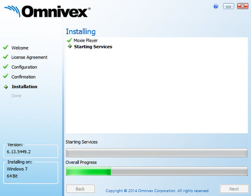Click the Installing heading
The height and width of the screenshot is (196, 251).
point(81,32)
